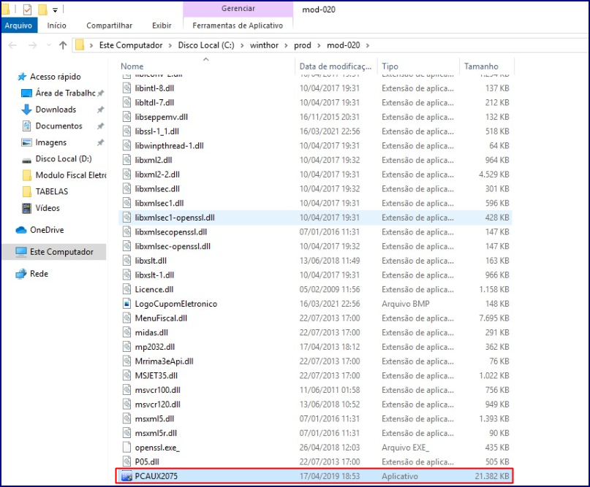Open the quick access toolbar dropdown arrow
The image size is (590, 487).
pyautogui.click(x=55, y=10)
